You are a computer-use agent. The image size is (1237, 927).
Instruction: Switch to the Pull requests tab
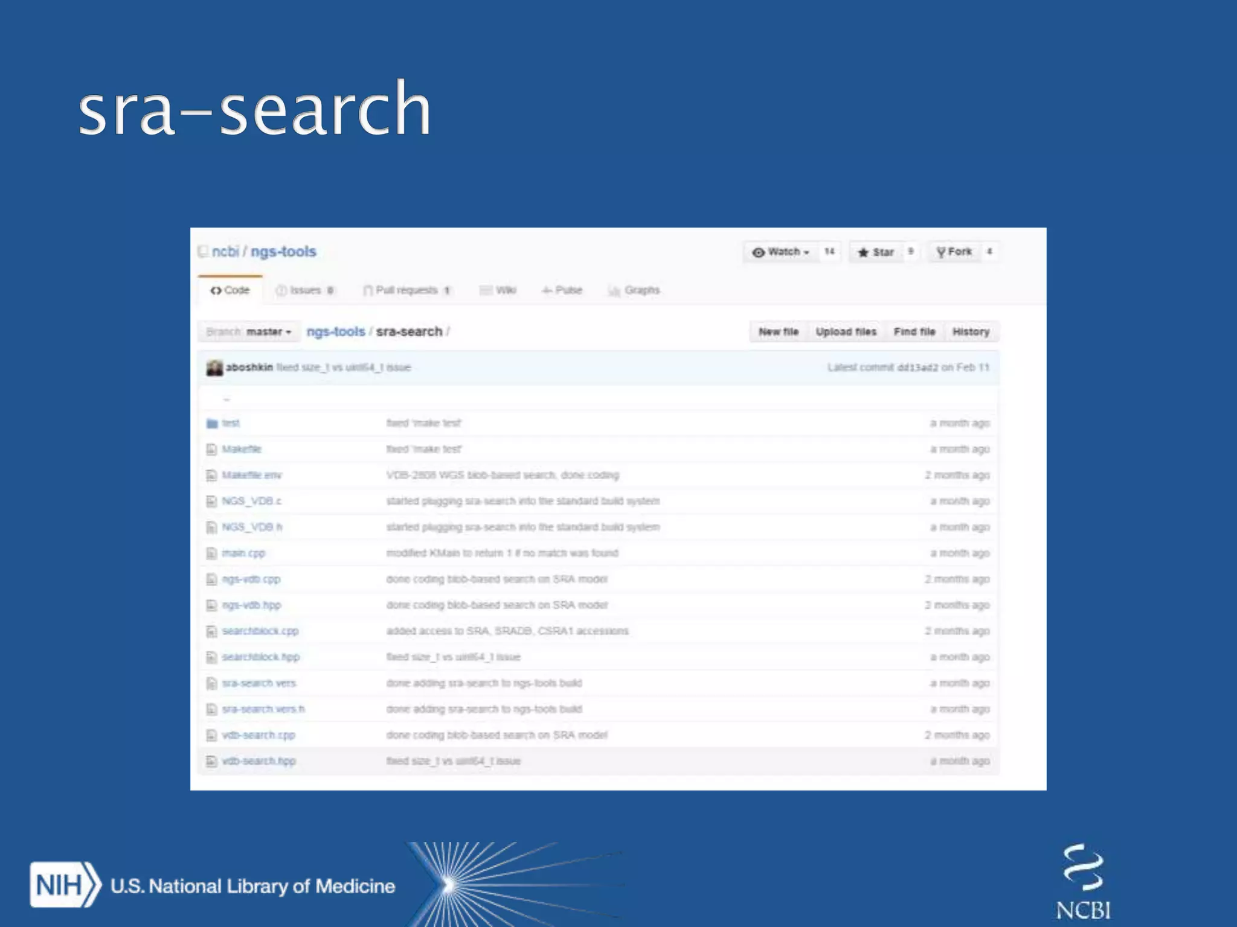click(406, 290)
